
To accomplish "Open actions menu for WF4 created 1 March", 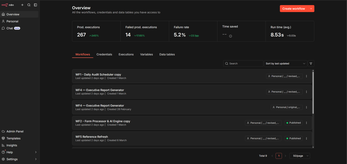I will tap(307, 92).
